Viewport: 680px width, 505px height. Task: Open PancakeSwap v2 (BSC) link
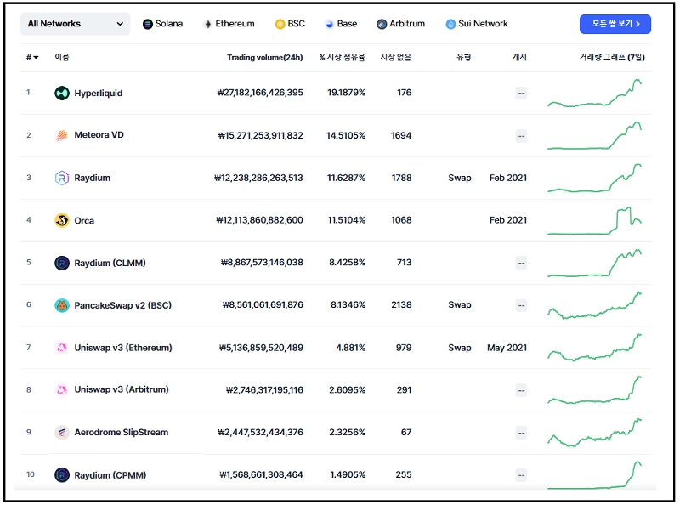[x=122, y=305]
